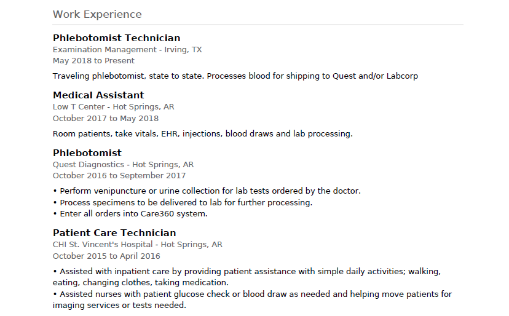
Task: Click the Perform venipuncture bullet point
Action: pyautogui.click(x=207, y=191)
